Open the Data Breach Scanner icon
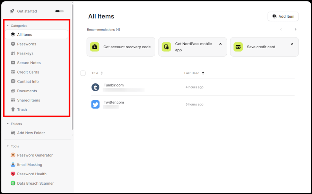Screen dimensions: 312x194 click(x=13, y=183)
